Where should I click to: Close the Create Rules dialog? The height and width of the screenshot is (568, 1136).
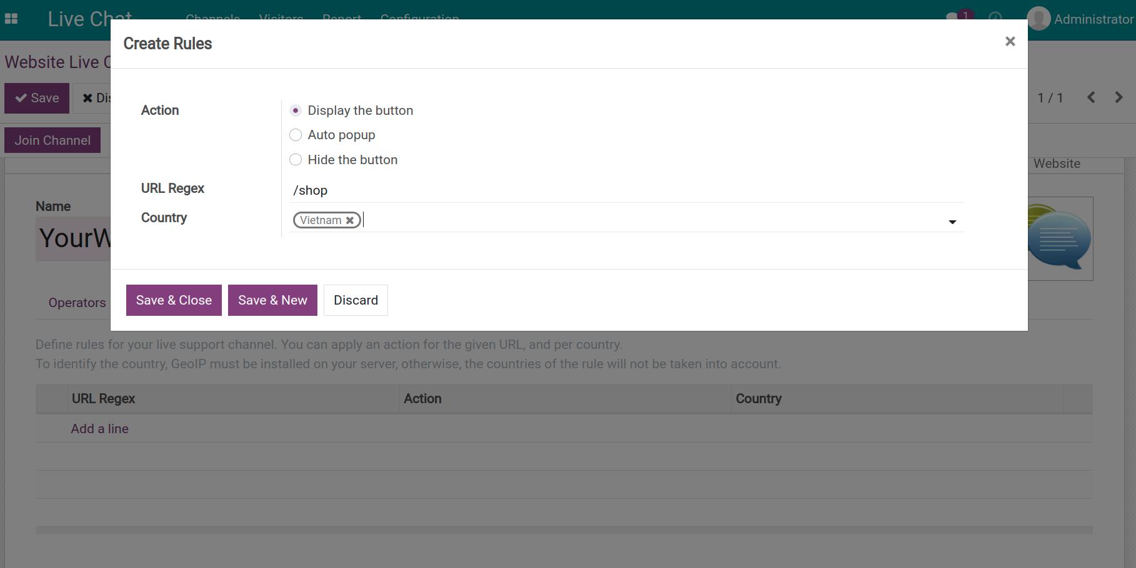1010,41
